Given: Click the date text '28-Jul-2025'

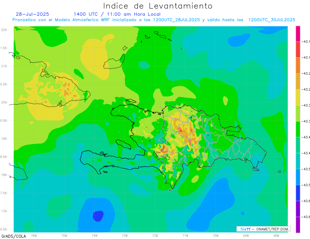Looking at the screenshot, I should coord(32,14).
